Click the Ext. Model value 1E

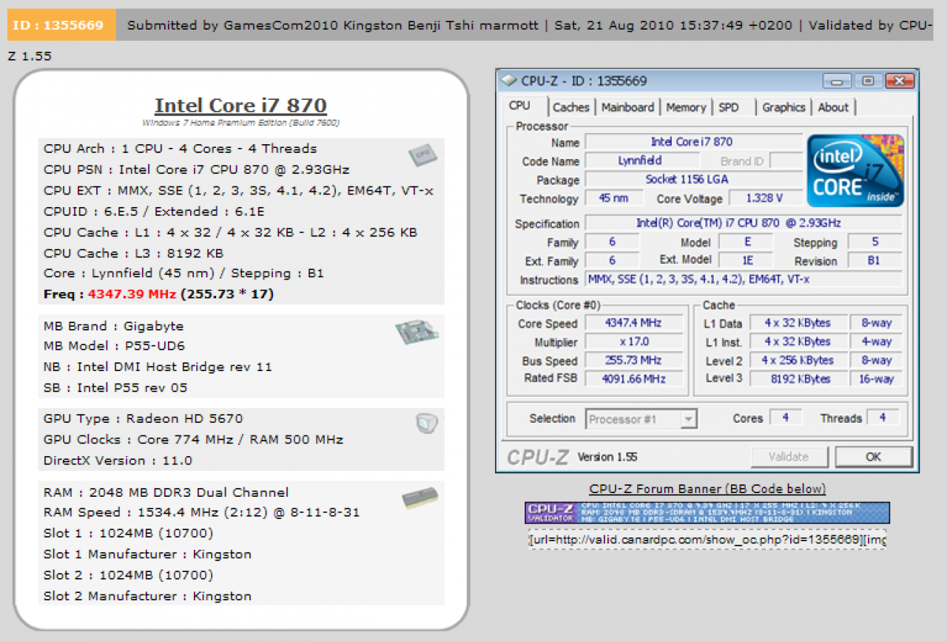pyautogui.click(x=746, y=260)
